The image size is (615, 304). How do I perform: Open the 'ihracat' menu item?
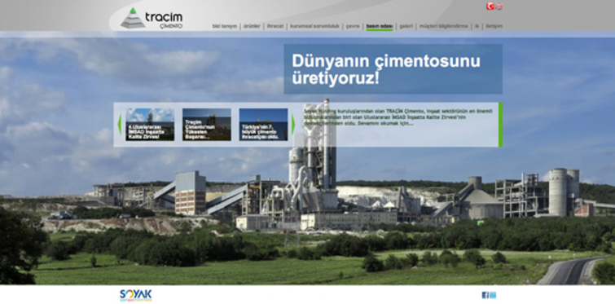click(x=275, y=26)
